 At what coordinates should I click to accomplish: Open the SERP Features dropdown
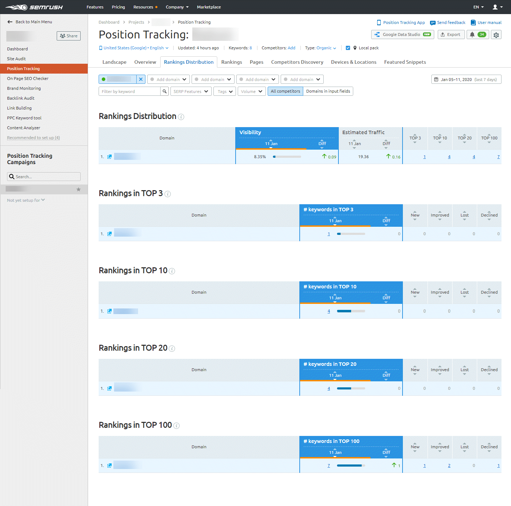(x=191, y=91)
